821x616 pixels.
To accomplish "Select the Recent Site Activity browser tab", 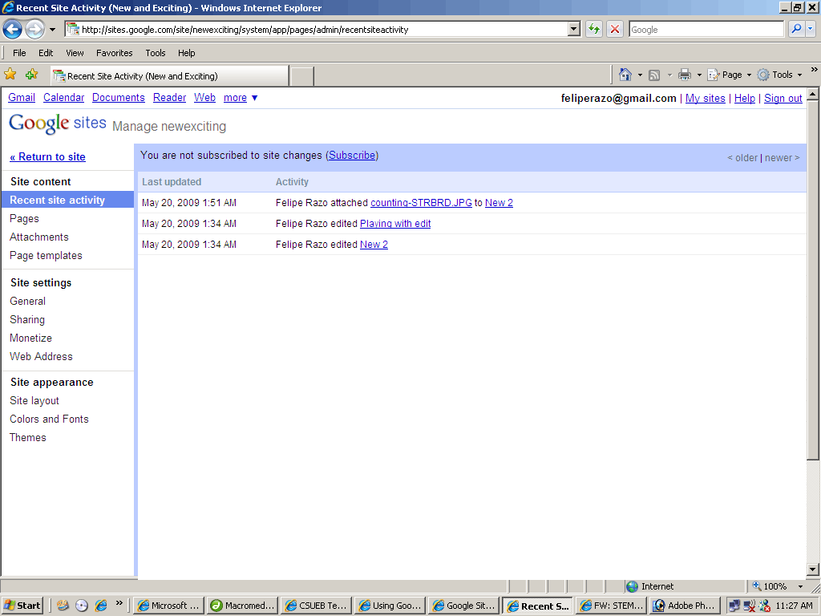I will [x=169, y=76].
